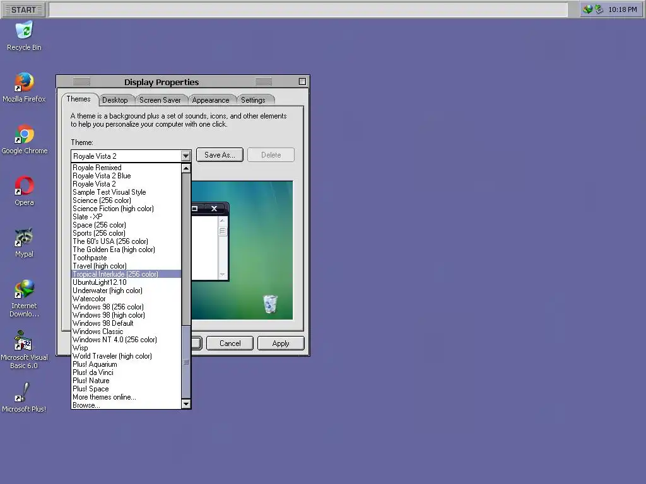Switch to the Desktop tab
This screenshot has width=646, height=484.
coord(115,100)
